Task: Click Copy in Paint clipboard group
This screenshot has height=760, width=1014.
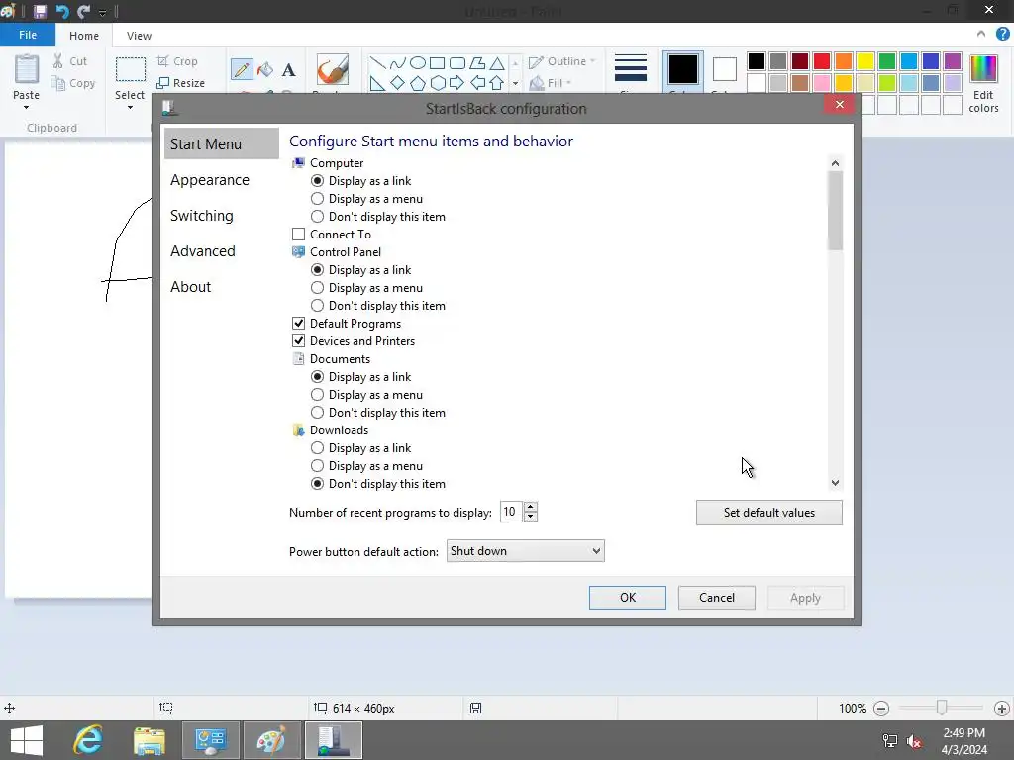Action: coord(73,83)
